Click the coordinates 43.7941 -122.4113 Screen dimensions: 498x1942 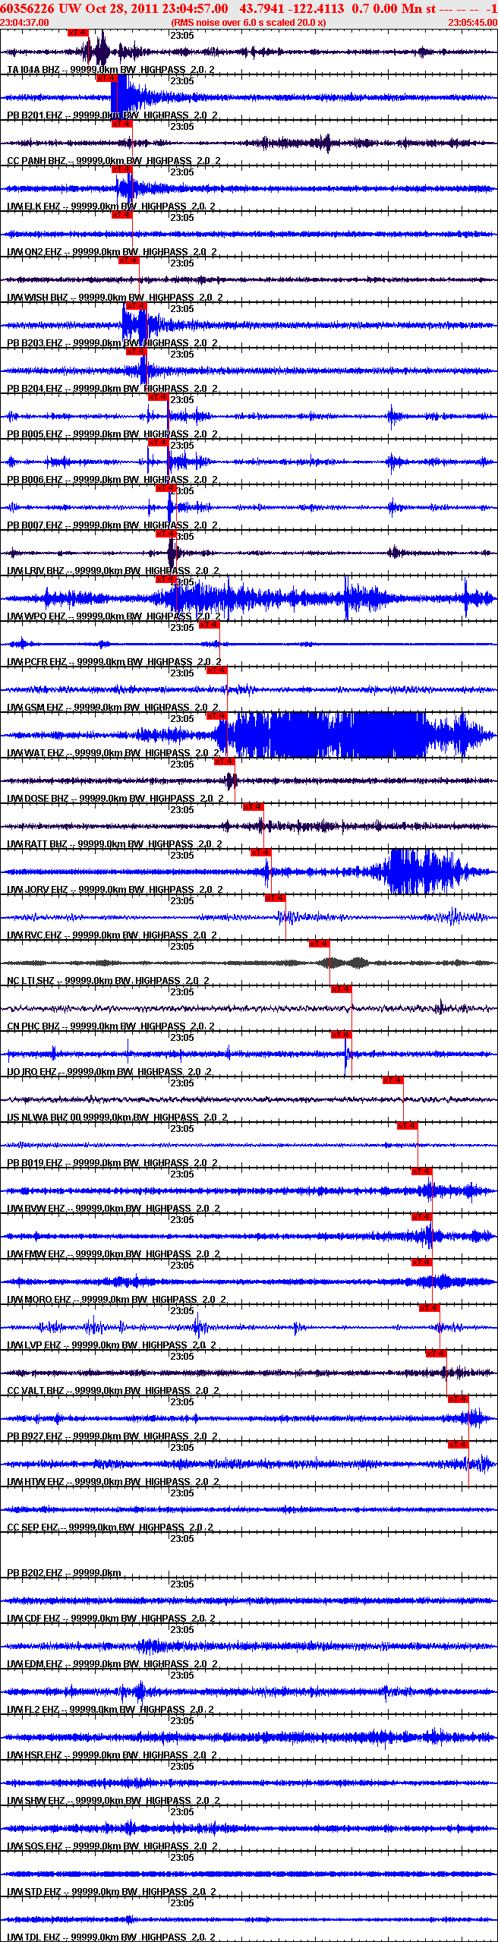tap(292, 8)
